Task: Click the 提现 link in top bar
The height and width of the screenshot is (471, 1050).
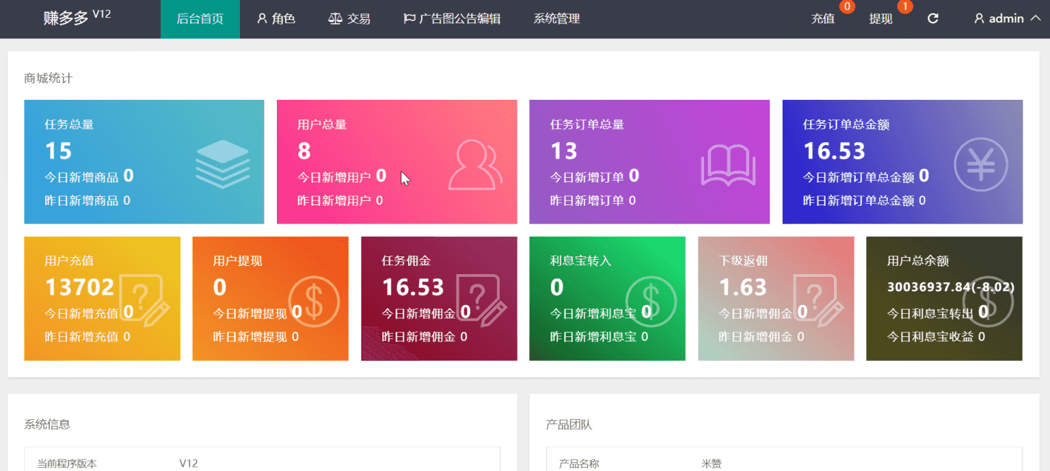Action: [x=880, y=19]
